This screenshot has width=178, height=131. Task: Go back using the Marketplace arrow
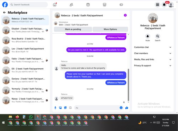pos(4,12)
